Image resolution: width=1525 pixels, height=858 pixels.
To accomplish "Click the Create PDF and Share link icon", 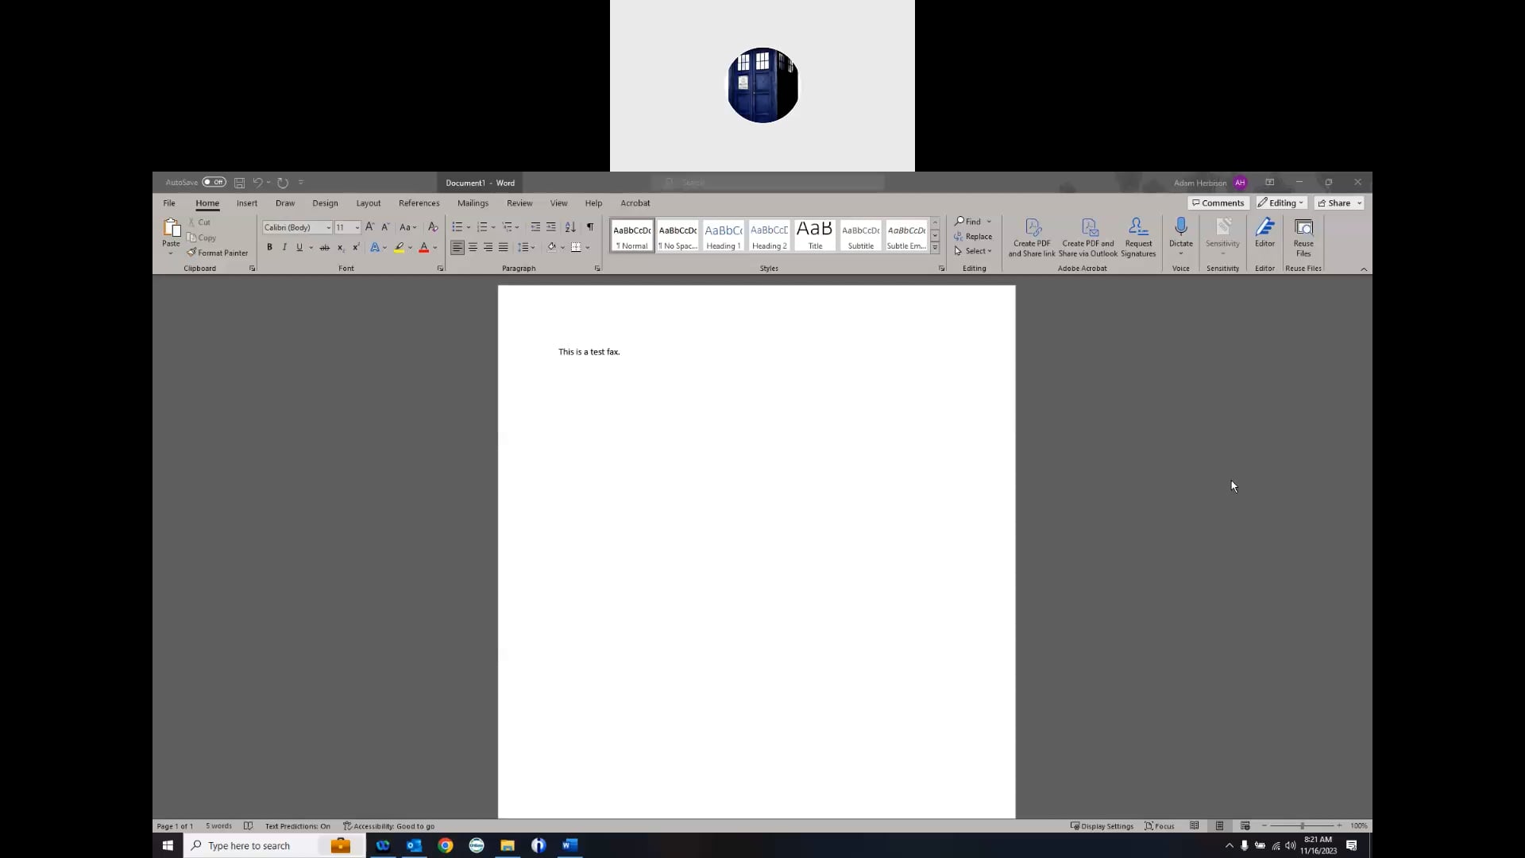I will coord(1032,229).
